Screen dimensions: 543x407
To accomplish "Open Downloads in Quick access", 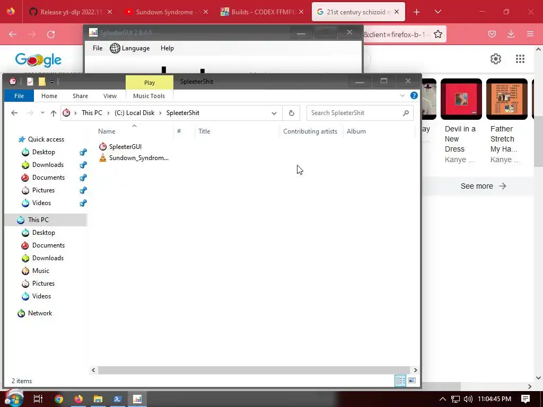I will (x=48, y=165).
